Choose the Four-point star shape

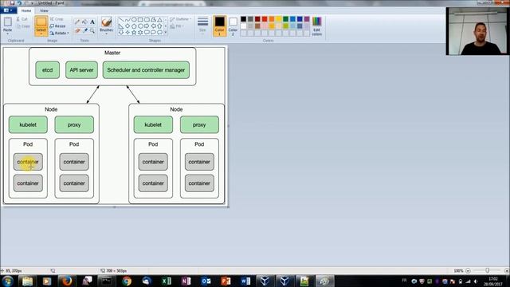click(x=127, y=32)
